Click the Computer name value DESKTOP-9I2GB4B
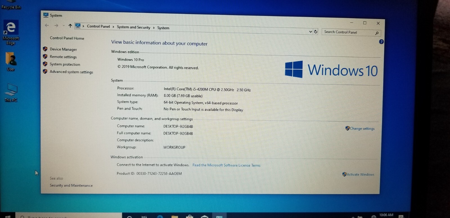Image resolution: width=450 pixels, height=218 pixels. click(x=178, y=127)
